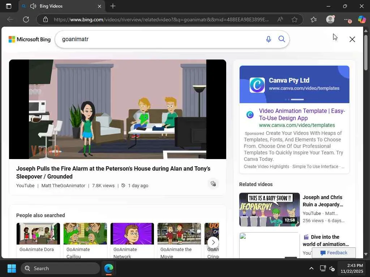Click Simple To Use Interface sitelink

pyautogui.click(x=315, y=167)
